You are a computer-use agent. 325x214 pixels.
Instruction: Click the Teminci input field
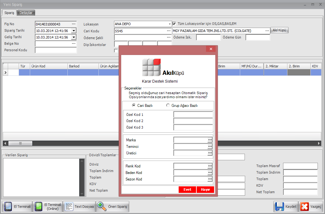click(191, 147)
